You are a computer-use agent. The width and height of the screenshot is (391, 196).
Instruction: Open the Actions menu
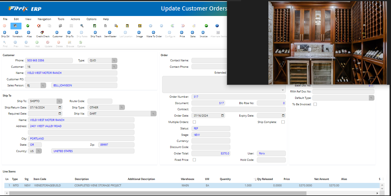pos(75,19)
